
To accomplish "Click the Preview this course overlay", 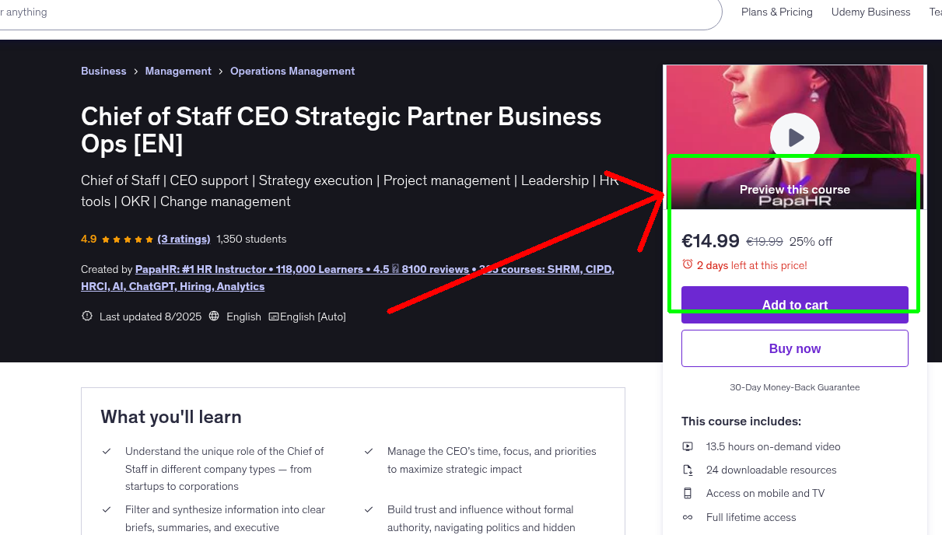I will click(794, 189).
